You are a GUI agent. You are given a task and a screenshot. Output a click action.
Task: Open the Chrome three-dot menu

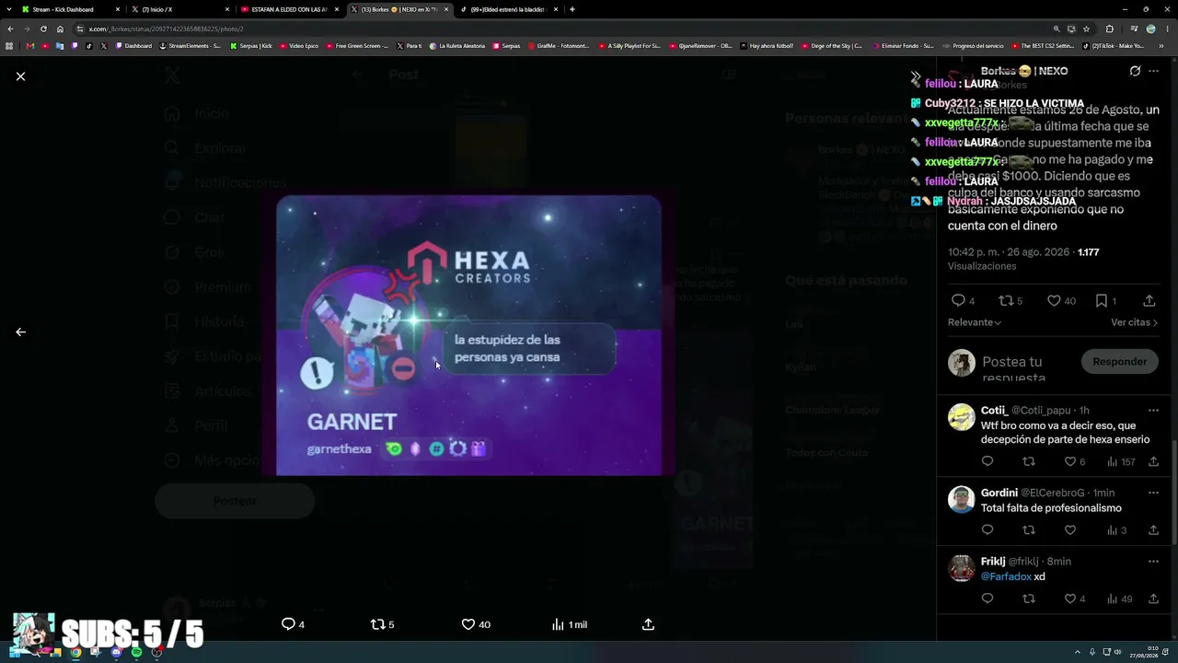(x=1167, y=29)
